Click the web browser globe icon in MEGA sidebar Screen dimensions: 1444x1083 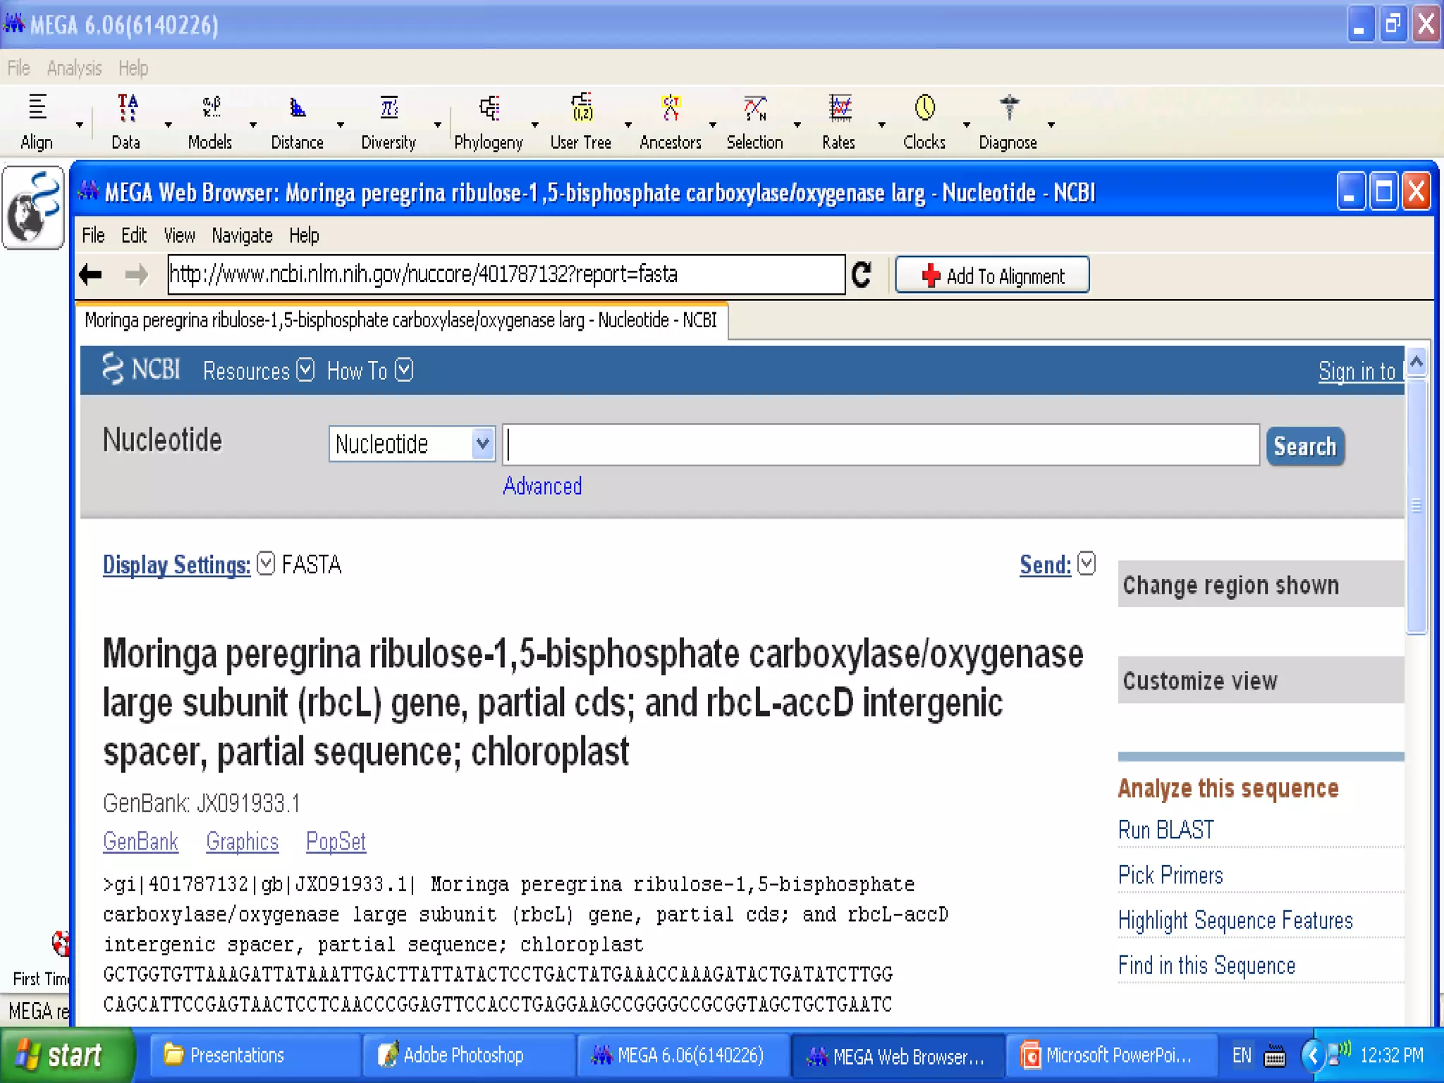point(33,208)
